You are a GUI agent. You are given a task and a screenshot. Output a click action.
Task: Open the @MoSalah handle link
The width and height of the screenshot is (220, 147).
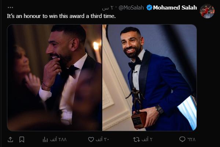[x=132, y=8]
